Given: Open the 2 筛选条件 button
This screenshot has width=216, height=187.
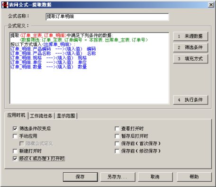Looking at the screenshot, I should pos(190,47).
